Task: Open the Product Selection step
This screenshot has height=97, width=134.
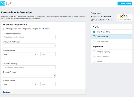Action: pyautogui.click(x=111, y=56)
